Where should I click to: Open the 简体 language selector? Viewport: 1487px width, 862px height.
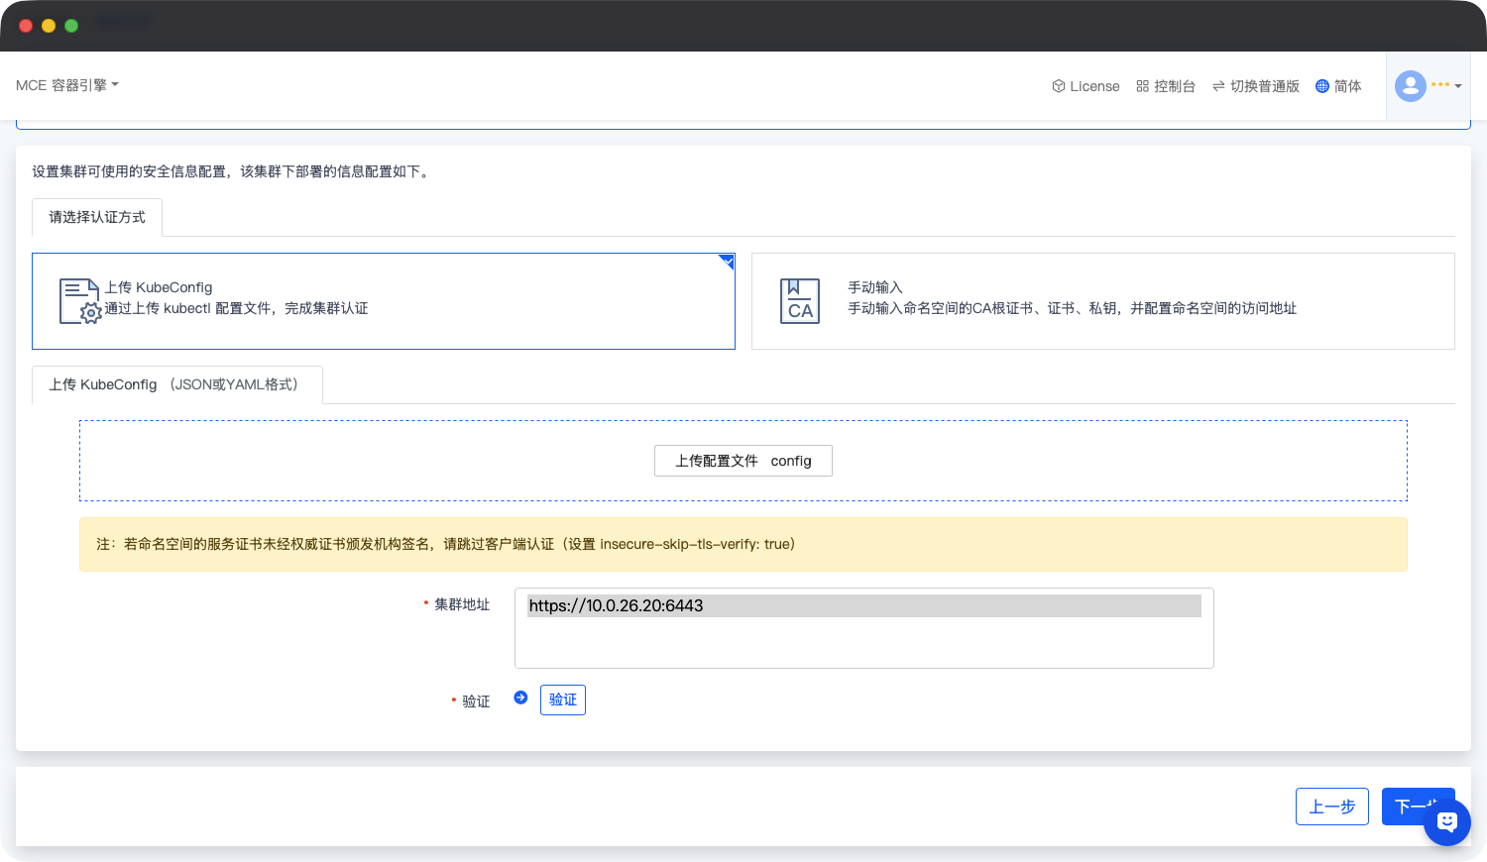1346,86
